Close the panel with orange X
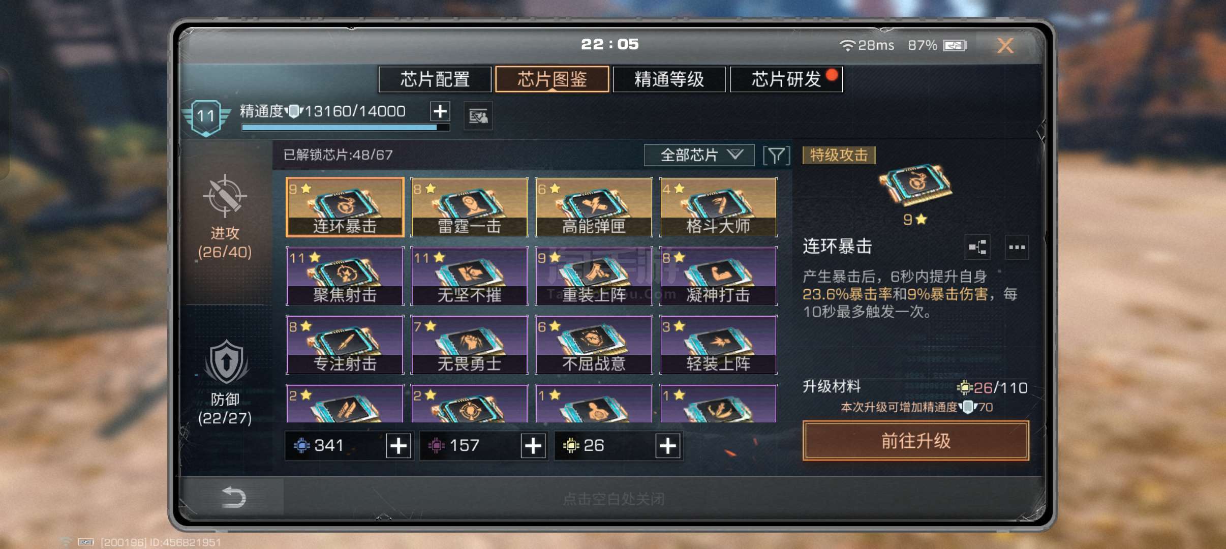Viewport: 1226px width, 549px height. click(1005, 46)
